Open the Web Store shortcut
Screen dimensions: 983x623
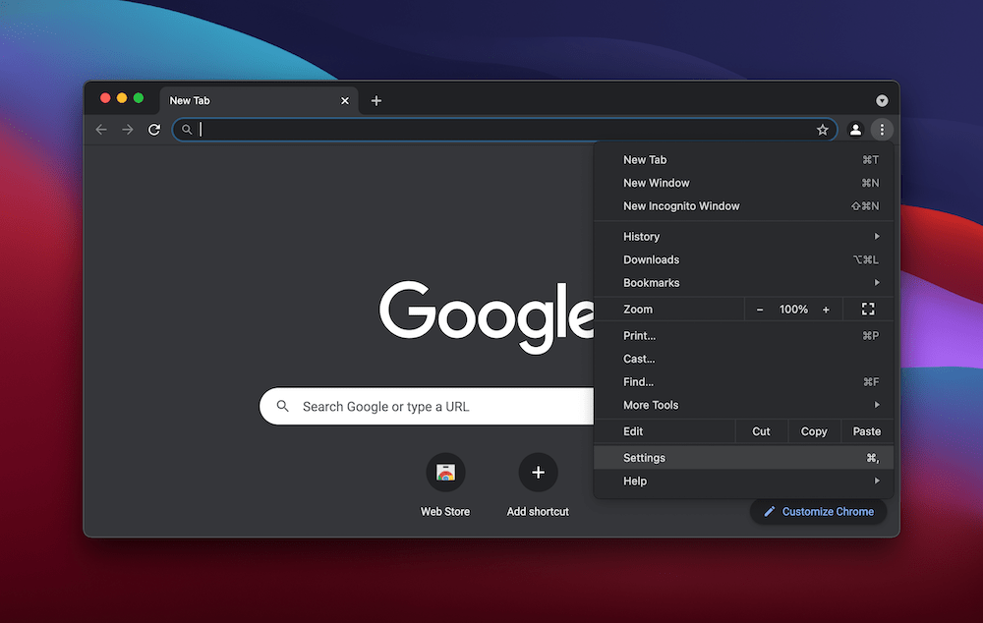click(445, 473)
